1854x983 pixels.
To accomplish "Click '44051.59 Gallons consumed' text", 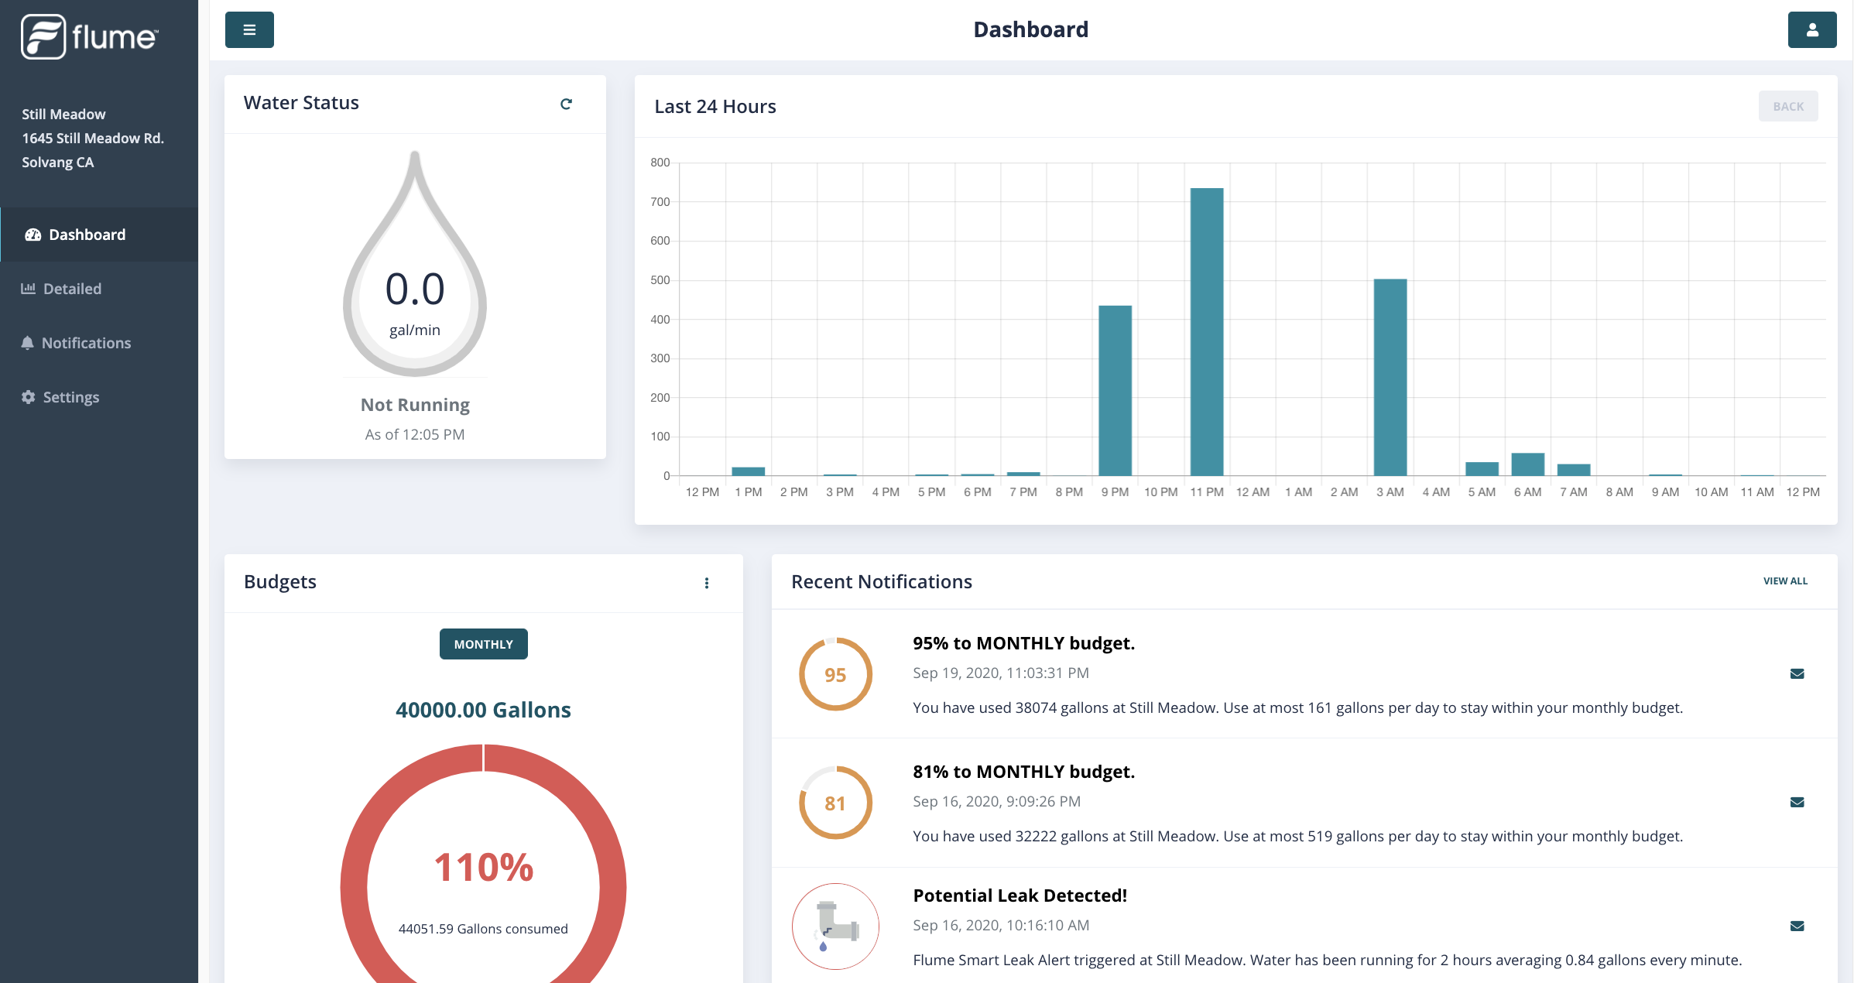I will [483, 929].
